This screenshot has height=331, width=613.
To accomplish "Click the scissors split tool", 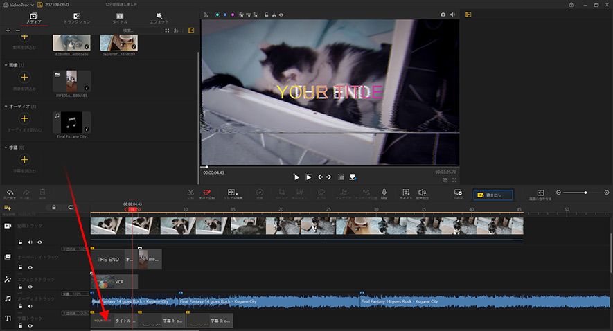I will (190, 193).
